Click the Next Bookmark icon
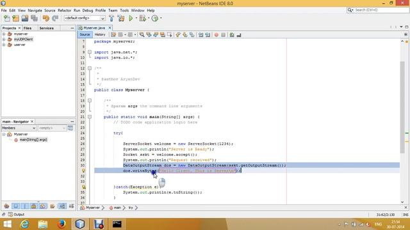The width and height of the screenshot is (410, 230). [185, 34]
